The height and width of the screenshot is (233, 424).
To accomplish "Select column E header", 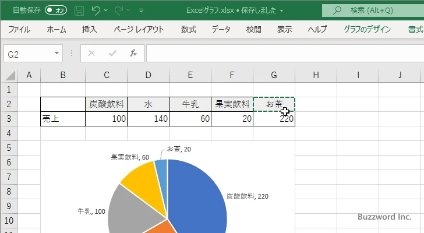I will point(190,75).
